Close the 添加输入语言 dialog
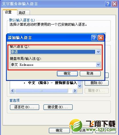Viewport: 119px width, 135px height. click(101, 38)
